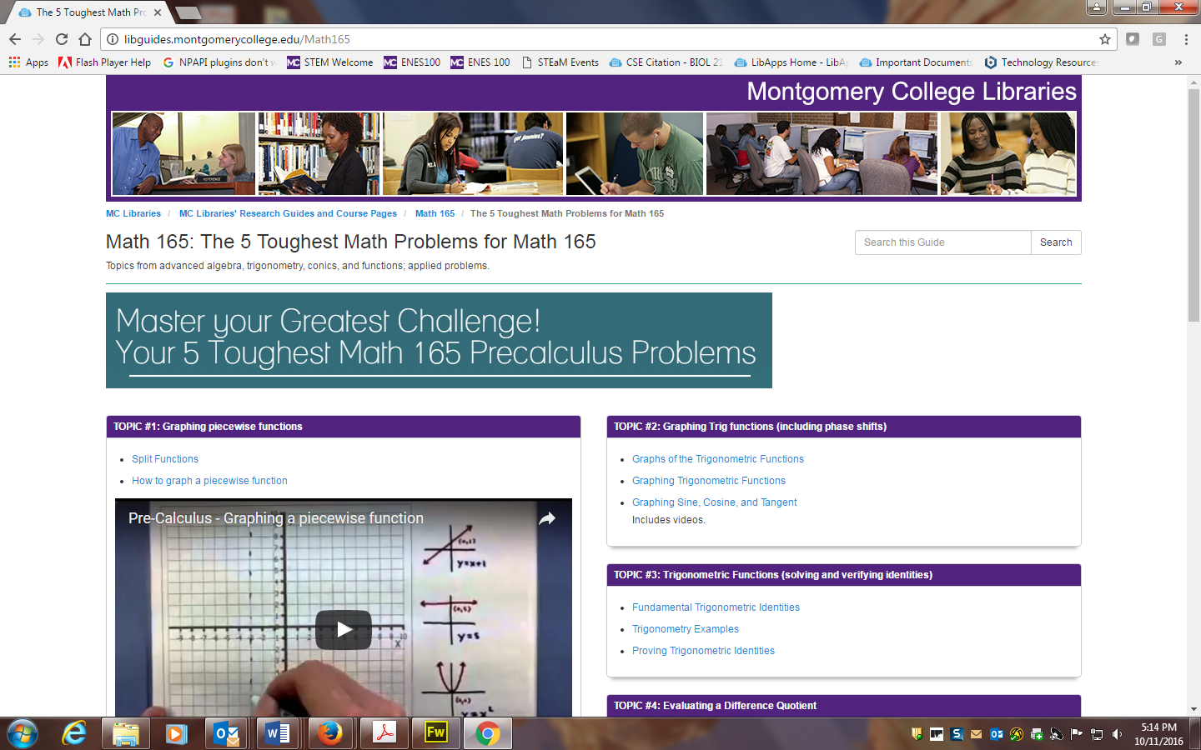Play the piecewise function video

[343, 630]
